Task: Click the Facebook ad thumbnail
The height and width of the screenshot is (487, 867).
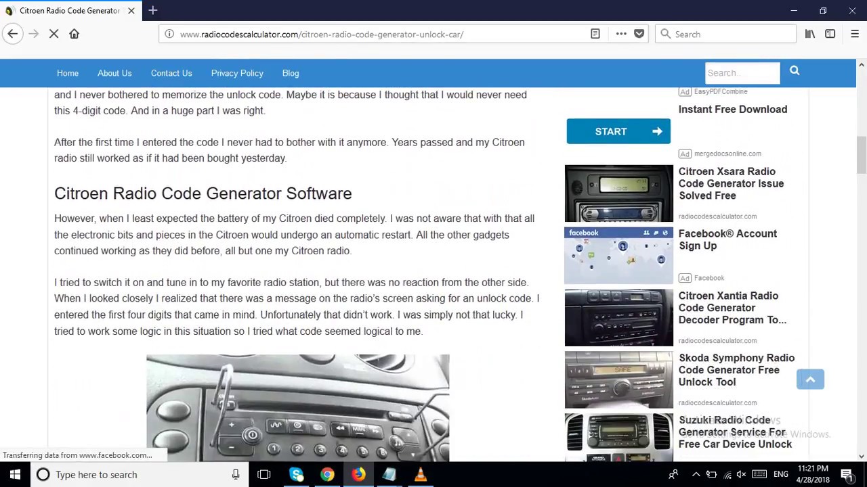Action: coord(619,256)
